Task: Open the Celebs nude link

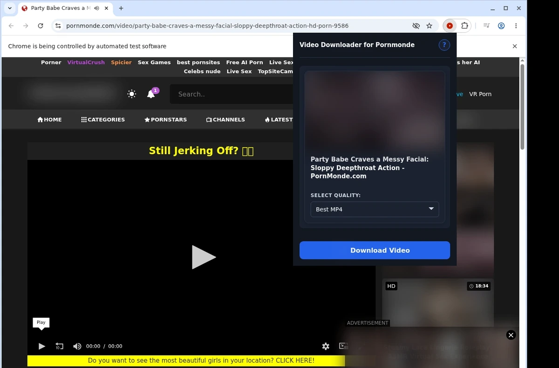Action: pos(202,71)
